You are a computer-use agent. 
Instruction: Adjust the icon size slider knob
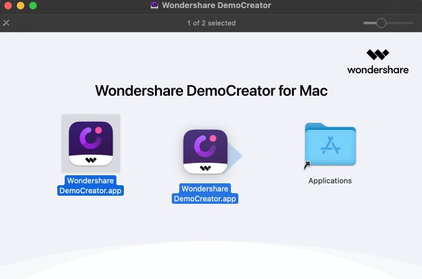[x=381, y=23]
